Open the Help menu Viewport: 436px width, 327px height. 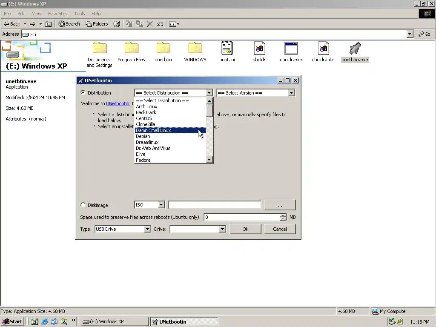(96, 14)
